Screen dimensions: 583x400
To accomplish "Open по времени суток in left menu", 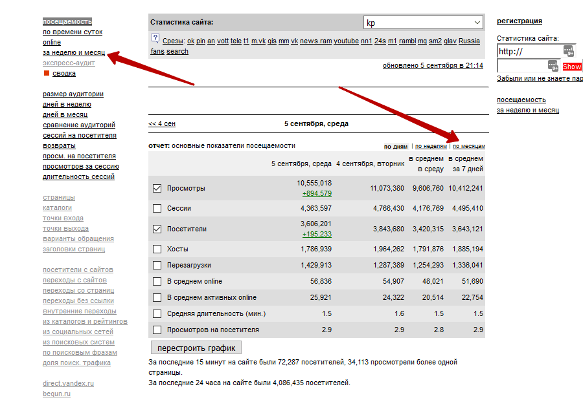I will 73,32.
